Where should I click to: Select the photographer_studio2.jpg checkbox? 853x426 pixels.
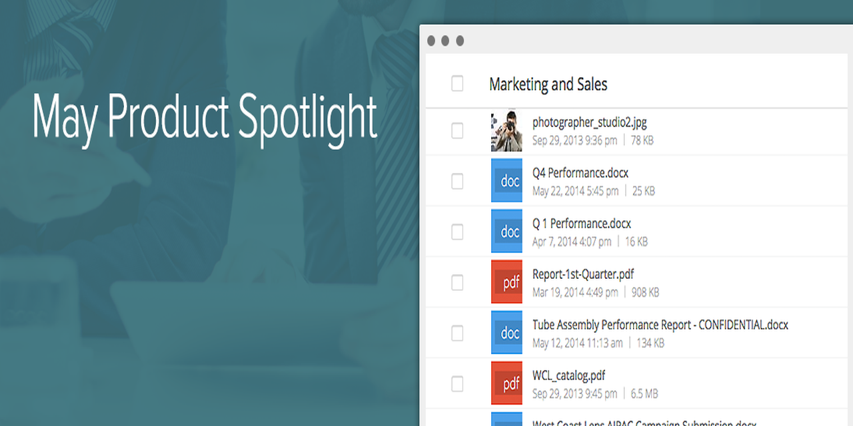[x=457, y=130]
